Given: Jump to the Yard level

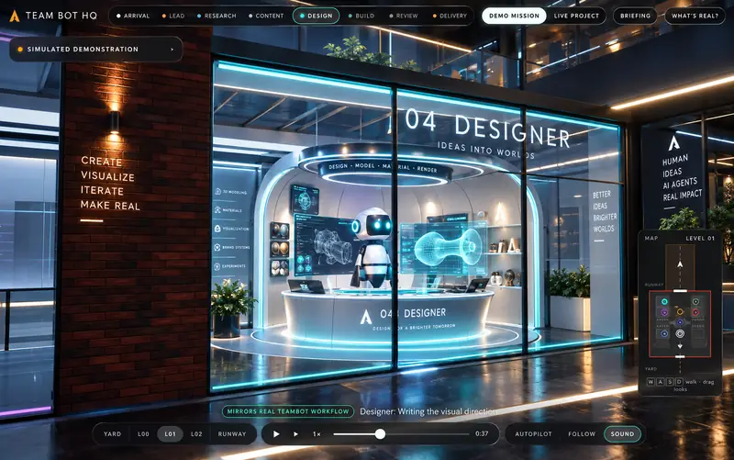Looking at the screenshot, I should 112,434.
